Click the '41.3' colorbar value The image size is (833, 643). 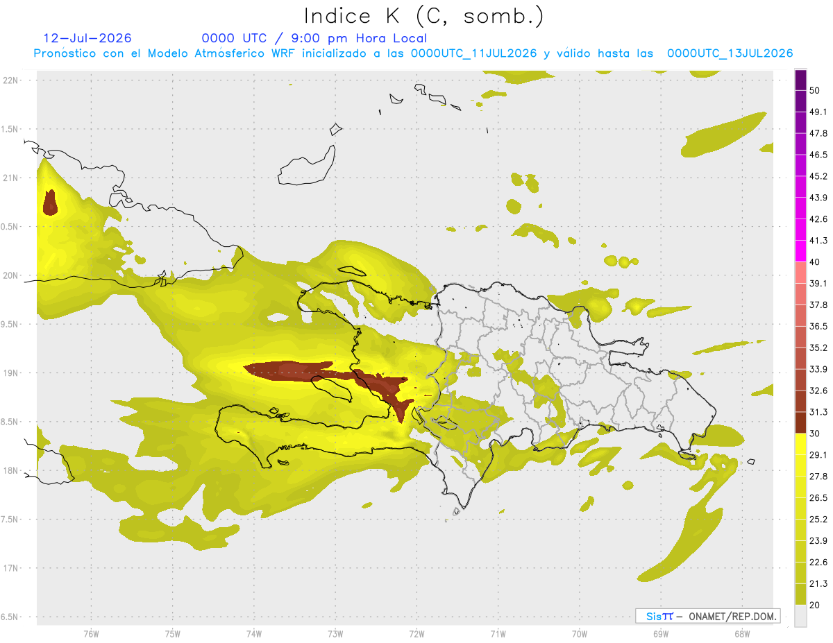819,241
